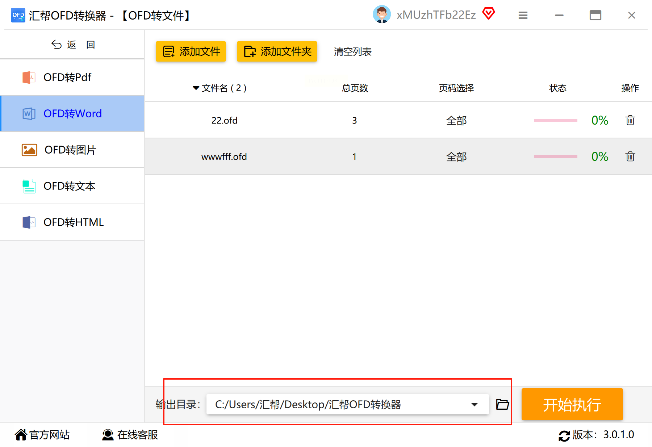
Task: Start conversion with the 开始执行 button
Action: tap(572, 404)
